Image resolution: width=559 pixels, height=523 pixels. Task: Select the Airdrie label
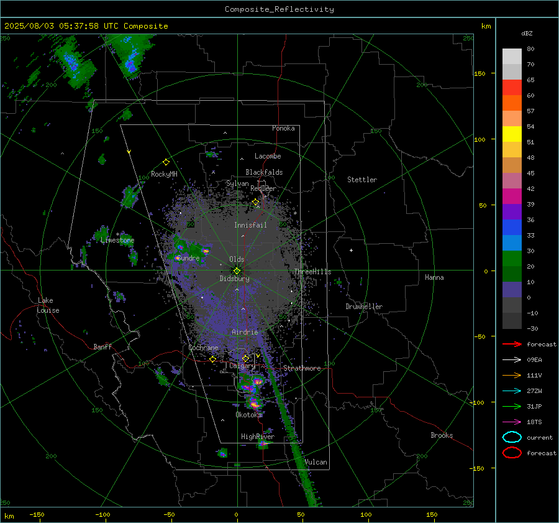click(x=245, y=332)
